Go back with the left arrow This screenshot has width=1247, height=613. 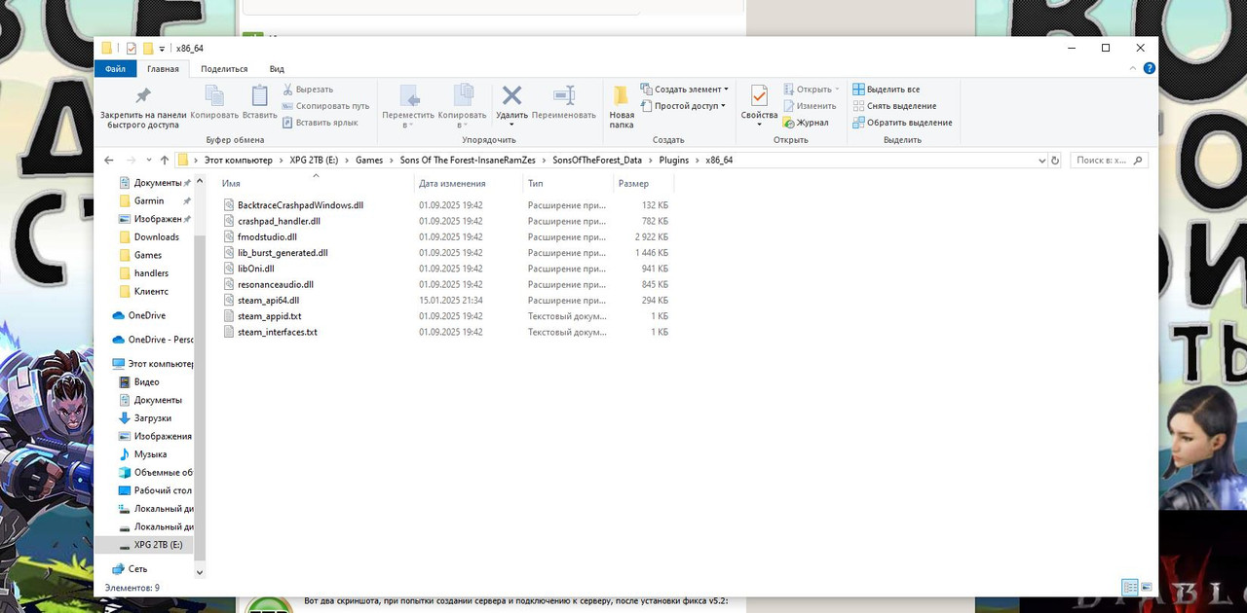point(109,161)
